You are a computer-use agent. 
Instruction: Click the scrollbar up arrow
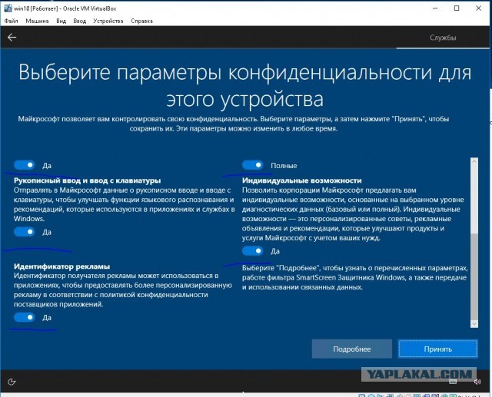474,162
